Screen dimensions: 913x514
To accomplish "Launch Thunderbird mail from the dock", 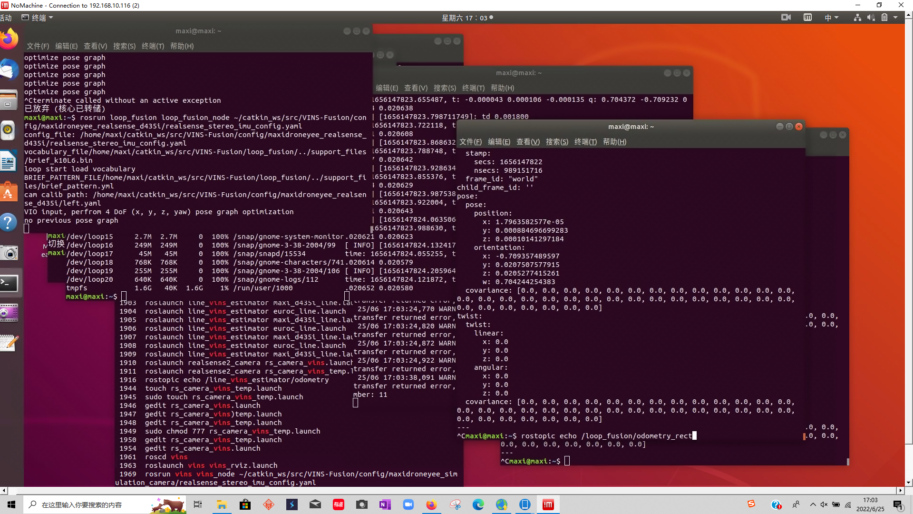I will pyautogui.click(x=9, y=70).
